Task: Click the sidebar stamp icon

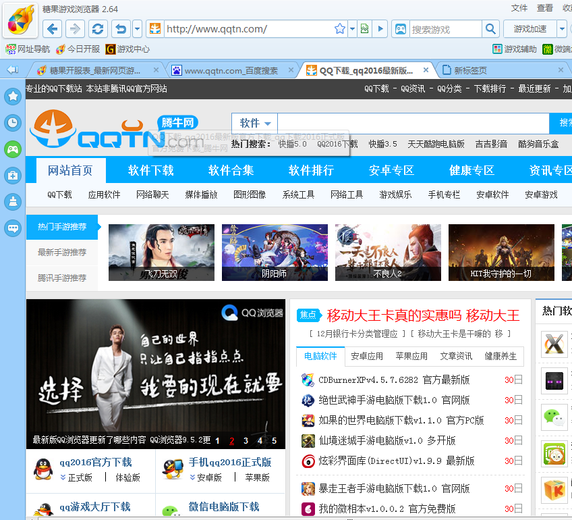Action: 13,201
